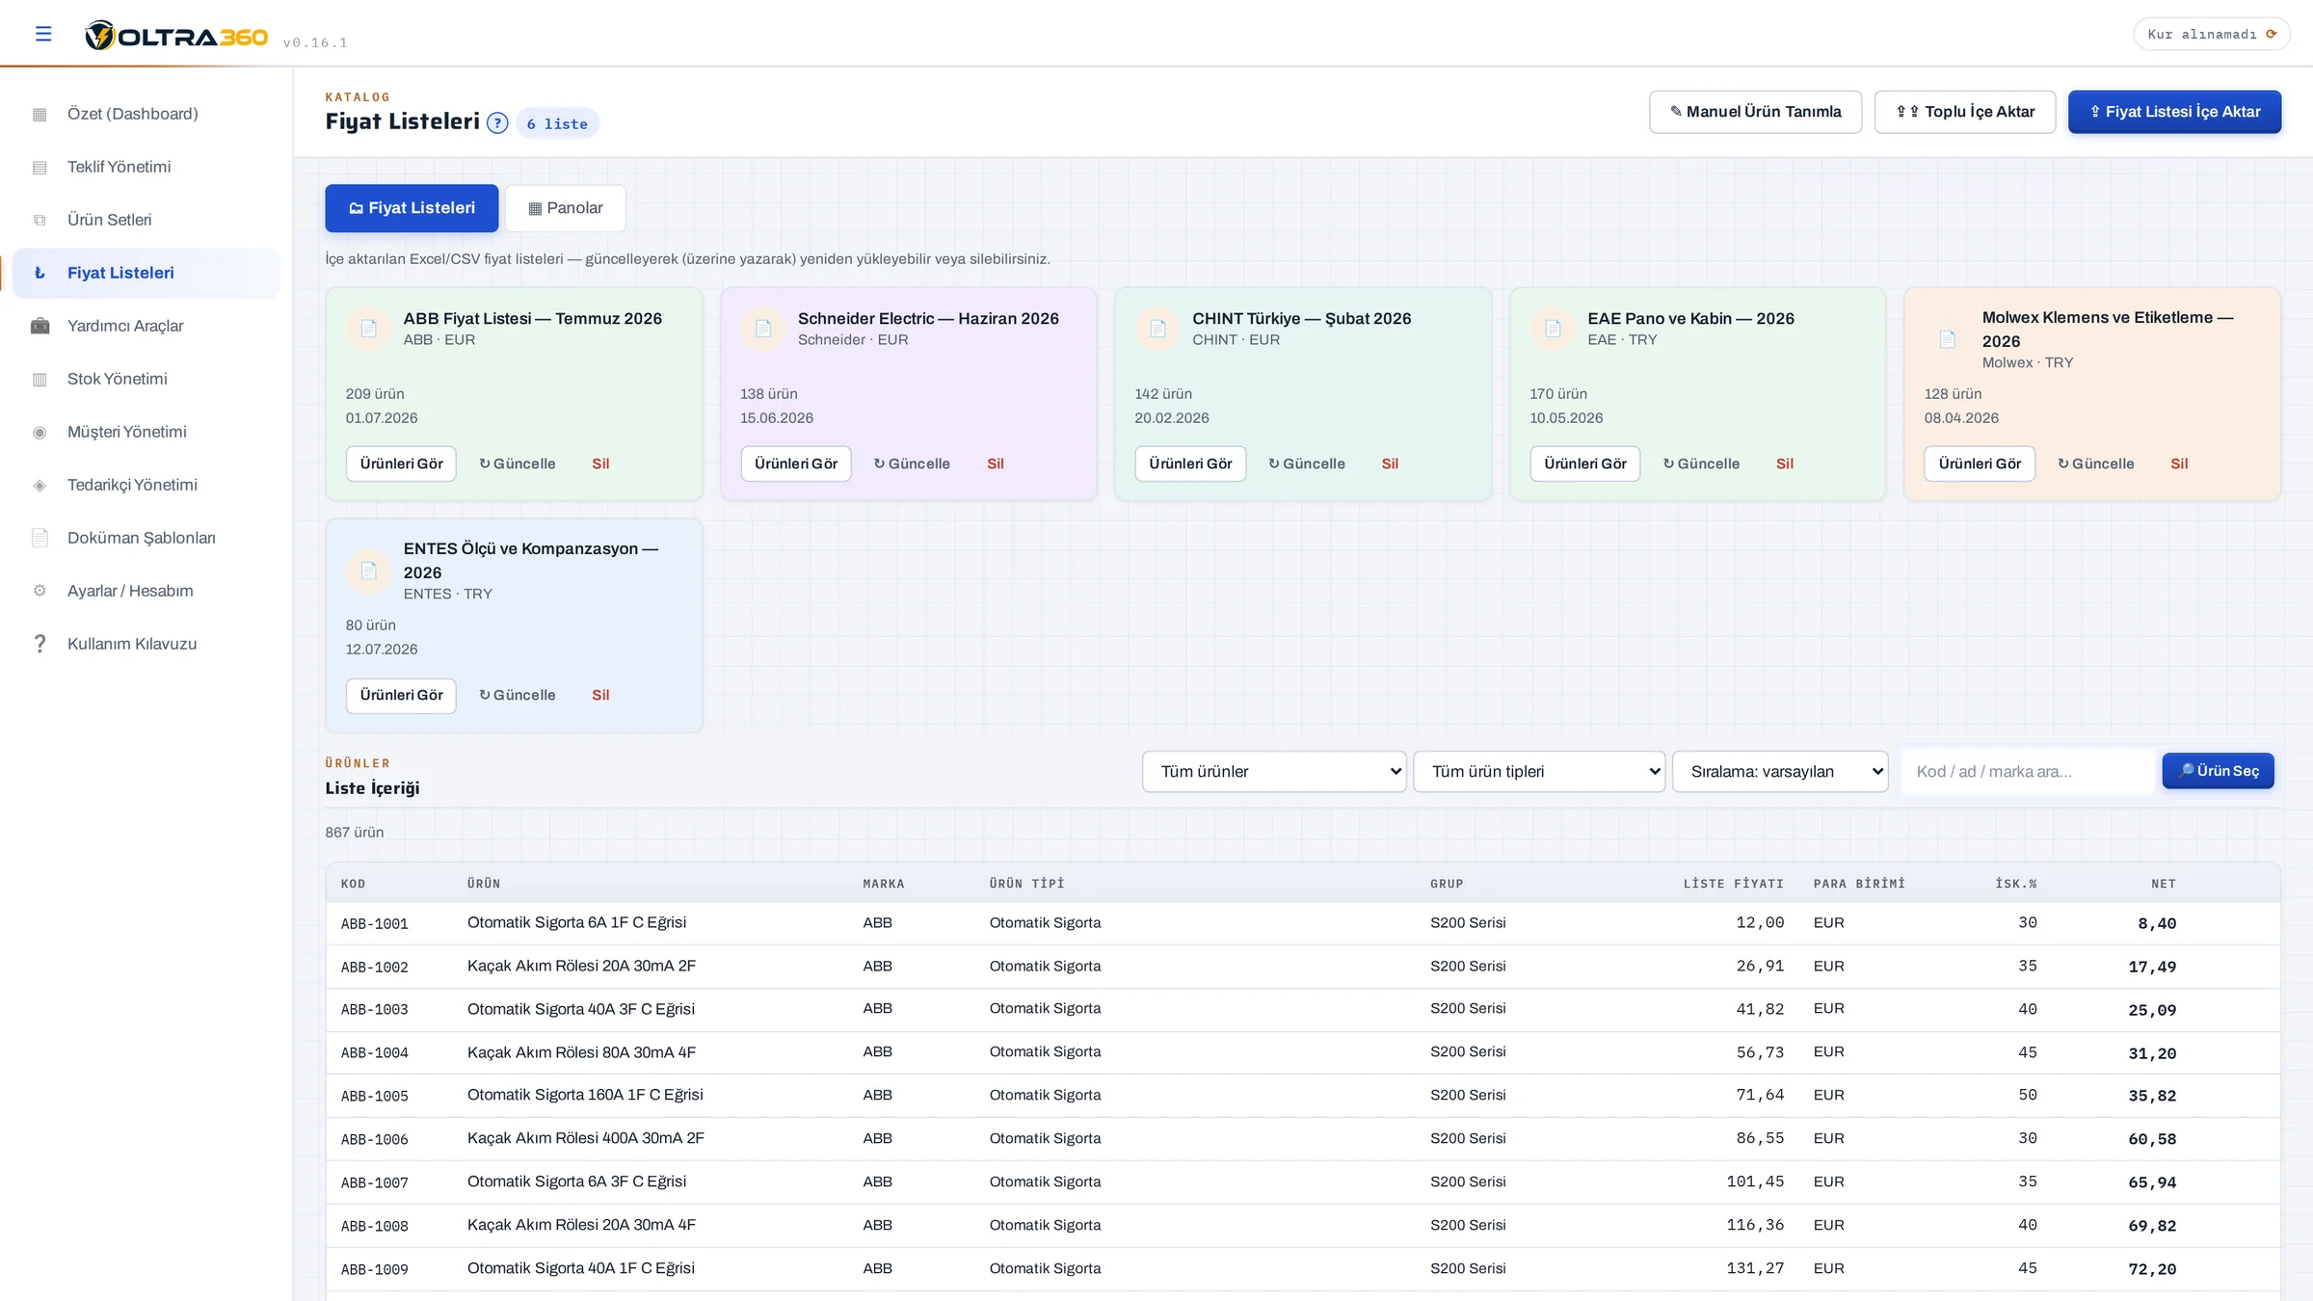Open Tedarikçi Yönetimi in the sidebar
This screenshot has width=2313, height=1301.
click(x=146, y=485)
